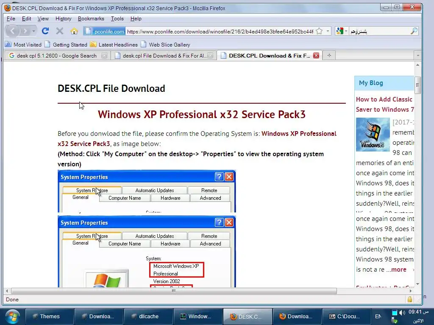Switch to dllcache taskbar window
The height and width of the screenshot is (325, 434).
click(x=148, y=317)
